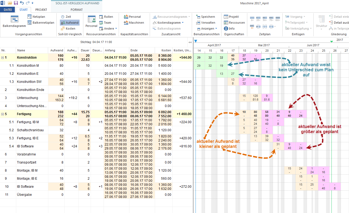Select Kosten comparison view
Screen dimensions: 349x213
pyautogui.click(x=68, y=29)
